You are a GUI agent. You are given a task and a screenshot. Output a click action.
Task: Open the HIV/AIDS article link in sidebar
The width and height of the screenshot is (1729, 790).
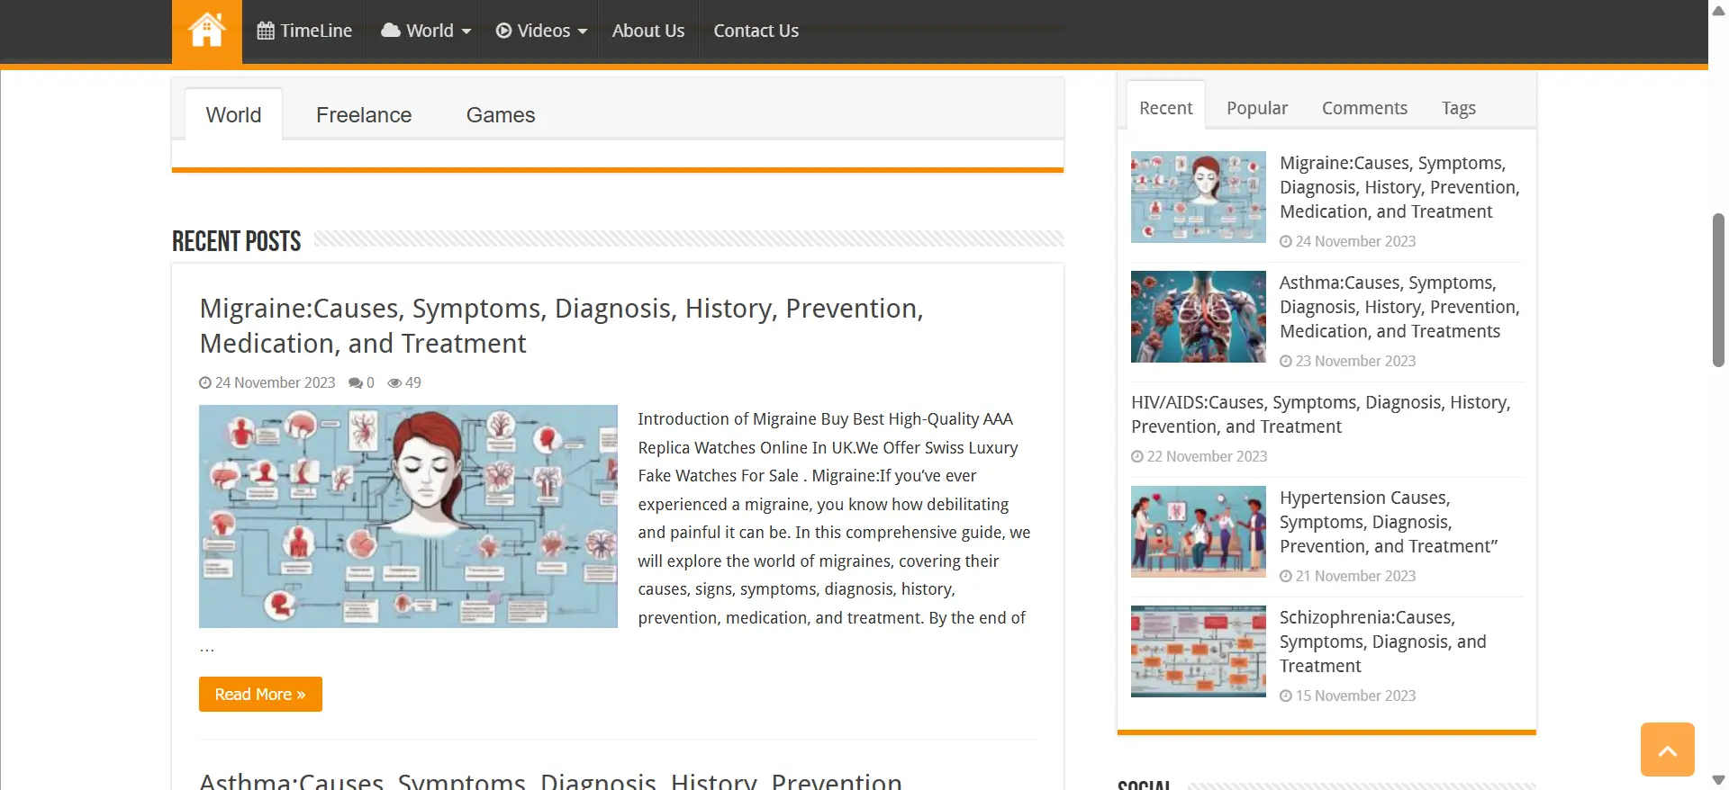point(1320,415)
